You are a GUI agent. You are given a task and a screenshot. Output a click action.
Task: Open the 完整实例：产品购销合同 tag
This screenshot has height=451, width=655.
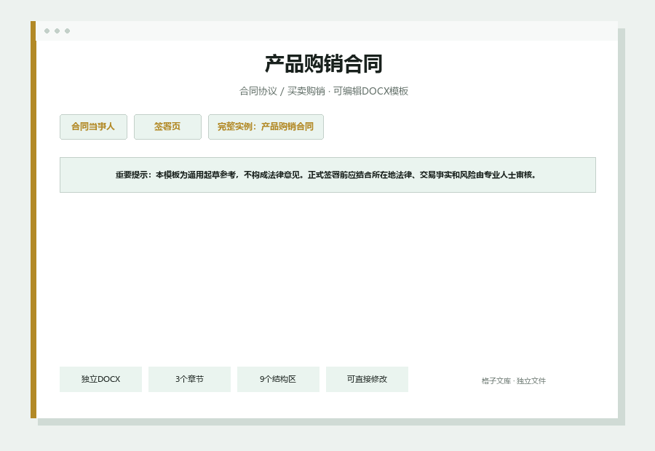tap(266, 127)
